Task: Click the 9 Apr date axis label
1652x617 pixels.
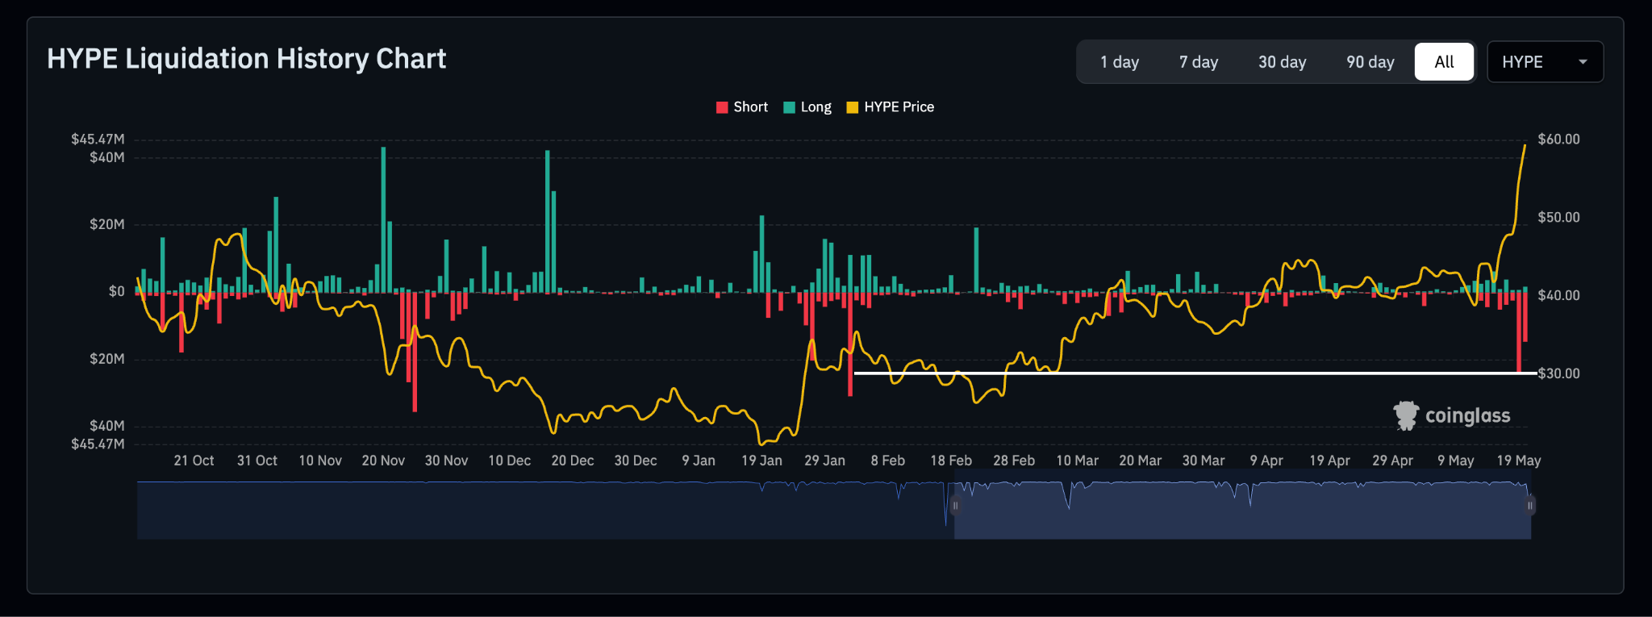Action: (1266, 461)
